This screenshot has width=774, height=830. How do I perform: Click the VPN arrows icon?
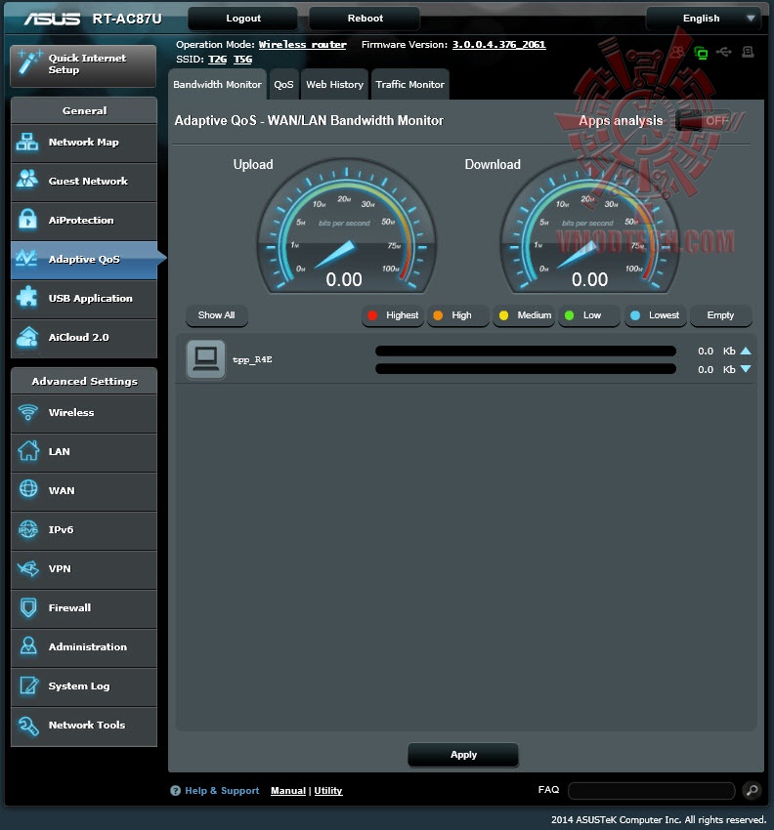[28, 568]
